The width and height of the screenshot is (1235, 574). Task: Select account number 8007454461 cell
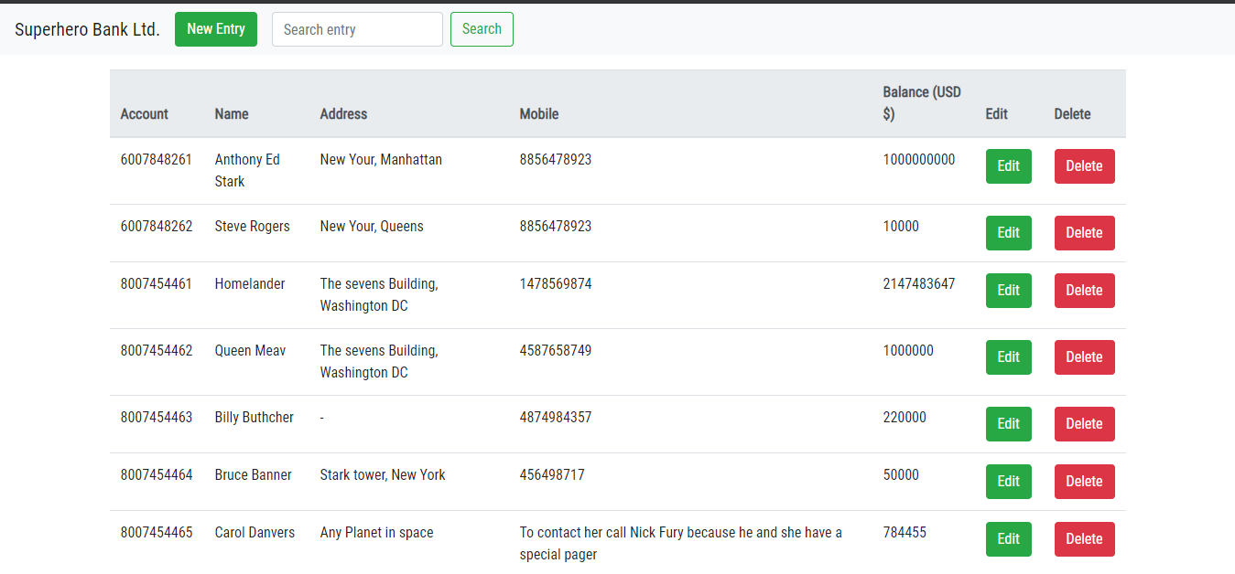pyautogui.click(x=157, y=284)
